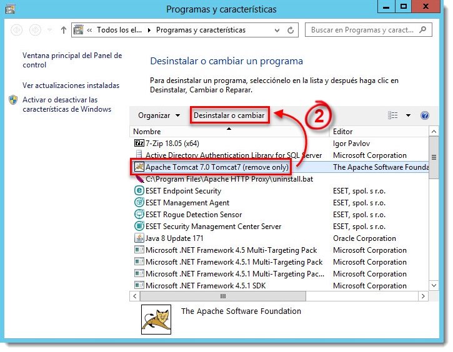The image size is (453, 352).
Task: Expand the breadcrumb arrow after Todos los el...
Action: coord(149,30)
